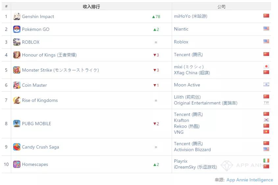Click the Genshin Impact app icon
This screenshot has width=278, height=185.
point(17,16)
